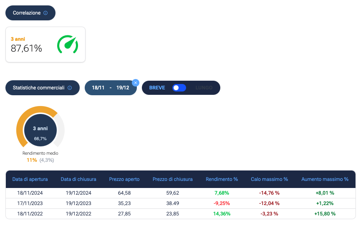The width and height of the screenshot is (363, 225).
Task: Click the green gauge speedometer icon
Action: 68,45
